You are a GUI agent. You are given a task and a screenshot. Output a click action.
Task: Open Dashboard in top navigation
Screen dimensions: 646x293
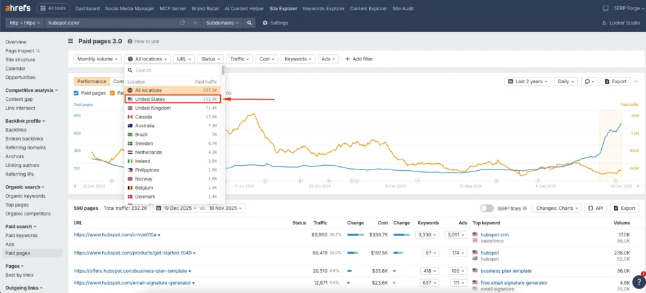tap(87, 8)
